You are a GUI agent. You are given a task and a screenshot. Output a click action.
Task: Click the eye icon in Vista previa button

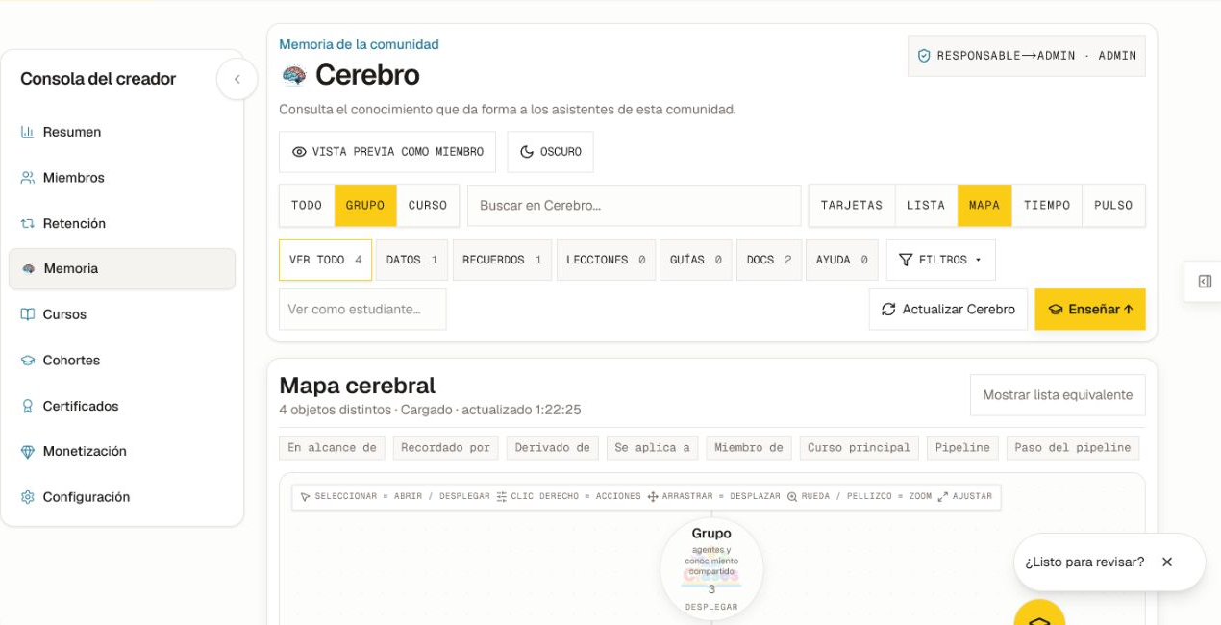(x=299, y=152)
